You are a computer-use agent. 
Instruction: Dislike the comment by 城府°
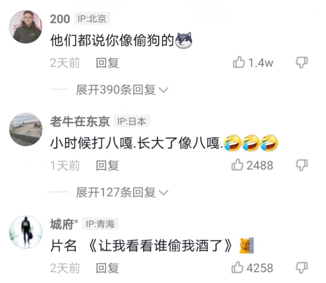click(x=302, y=268)
